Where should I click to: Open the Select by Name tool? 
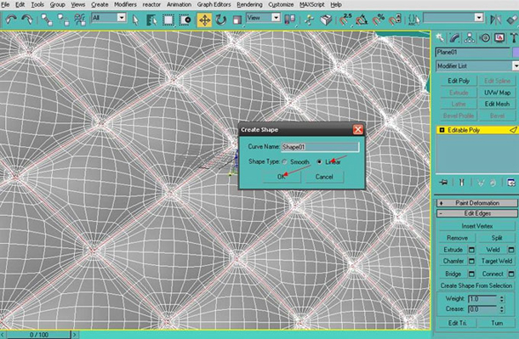tap(151, 20)
